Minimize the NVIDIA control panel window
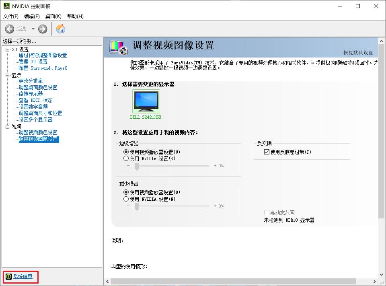Viewport: 386px width, 286px height. point(340,6)
